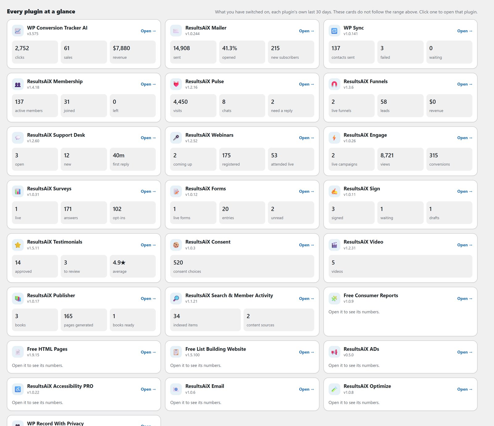Click the ResultsAiX ADs megaphone icon
494x426 pixels.
pos(334,352)
